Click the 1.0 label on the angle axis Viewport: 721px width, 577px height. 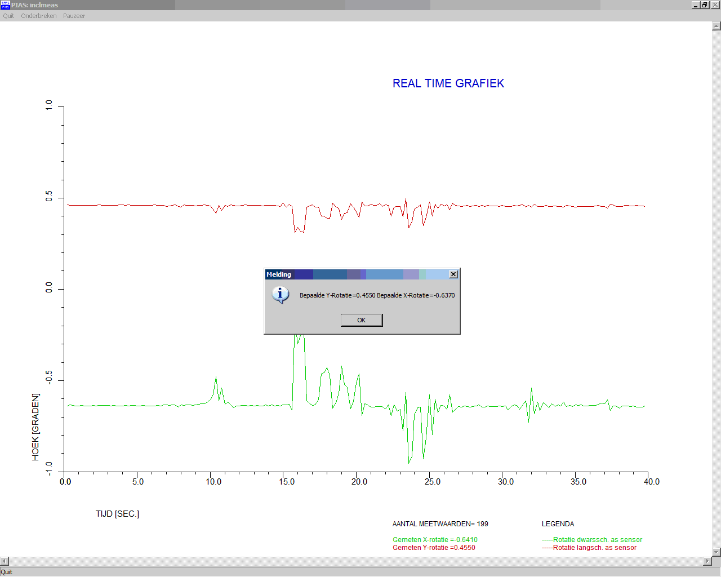click(x=49, y=105)
